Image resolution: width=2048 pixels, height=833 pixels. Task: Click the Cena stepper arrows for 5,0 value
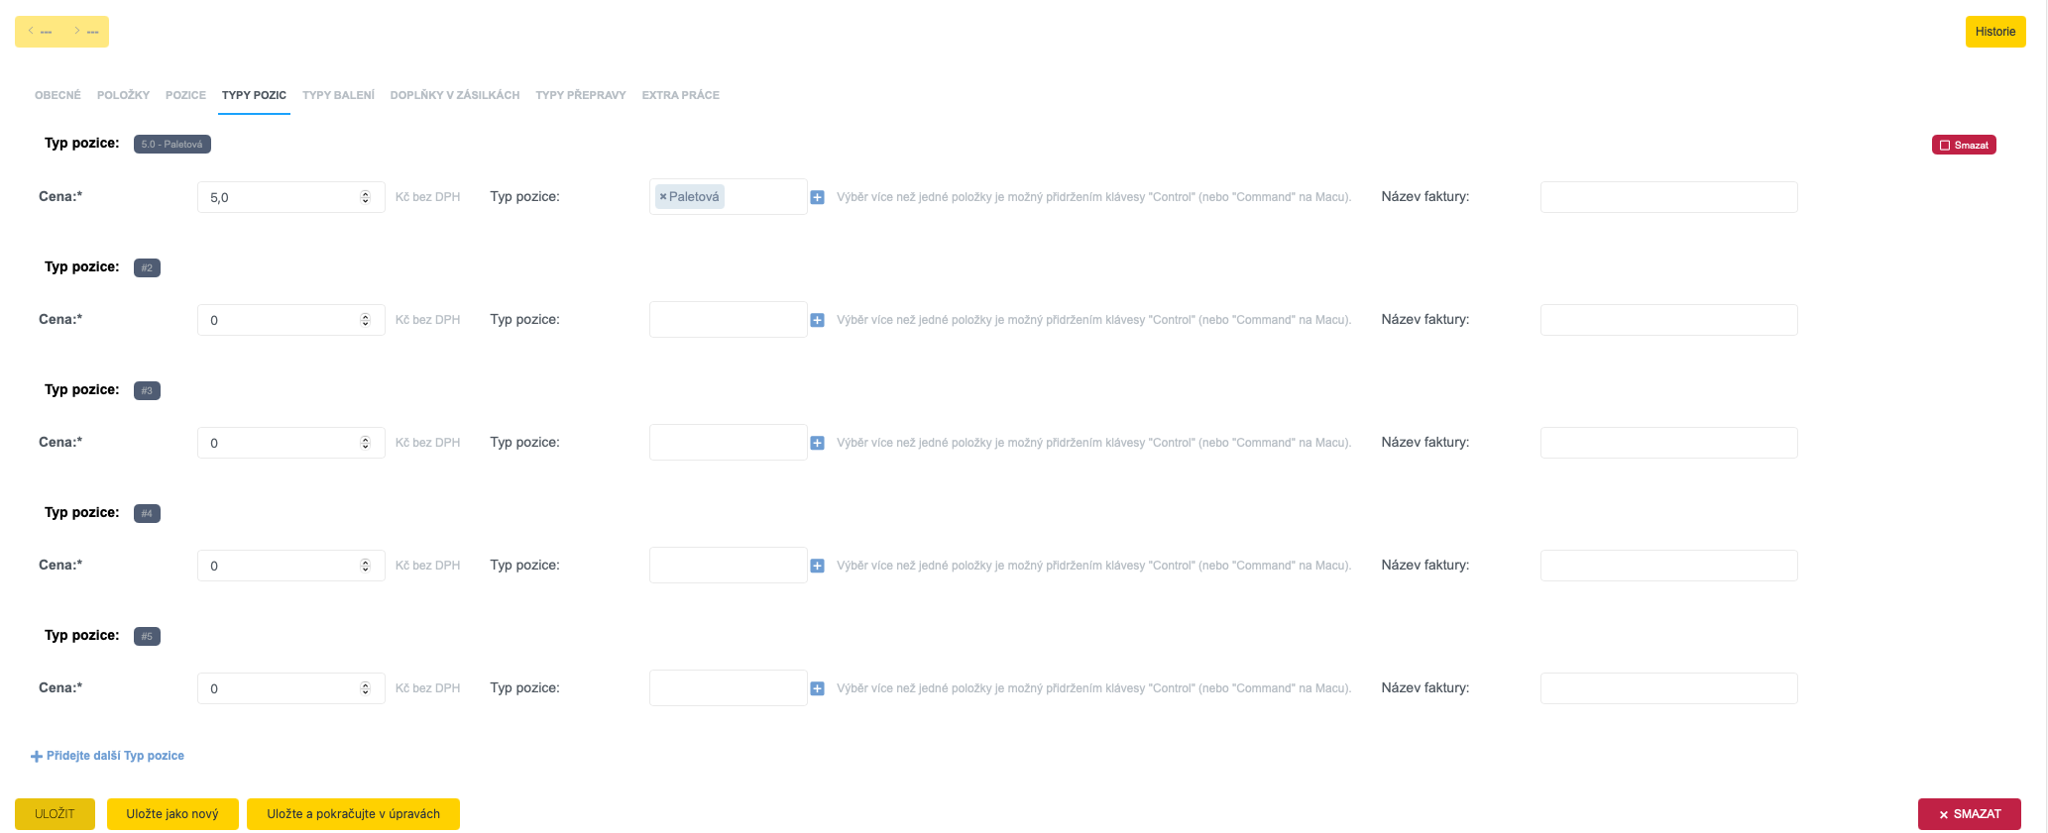(365, 197)
